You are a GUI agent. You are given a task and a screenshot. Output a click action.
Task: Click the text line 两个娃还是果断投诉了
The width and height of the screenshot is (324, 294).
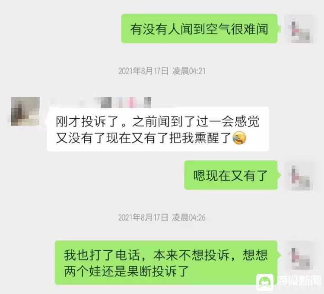pyautogui.click(x=127, y=271)
